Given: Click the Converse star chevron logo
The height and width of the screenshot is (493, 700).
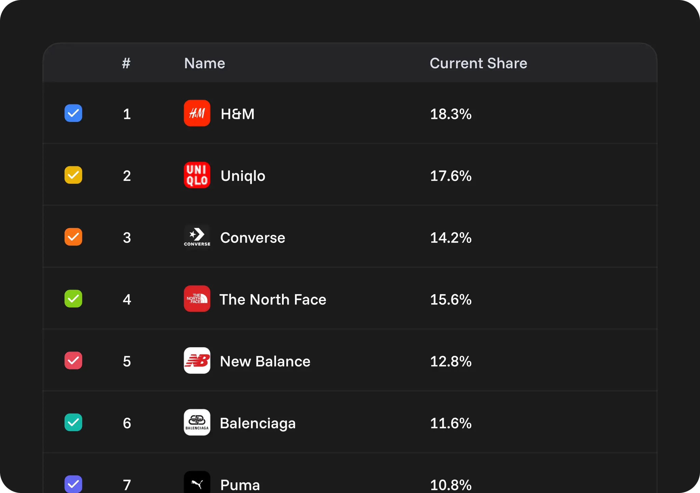Looking at the screenshot, I should point(197,237).
